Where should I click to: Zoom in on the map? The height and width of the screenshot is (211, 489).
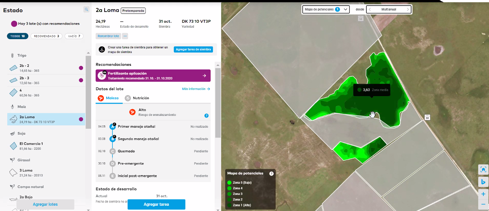click(483, 194)
